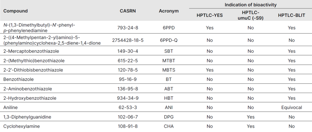Click the Compound column header
The width and height of the screenshot is (312, 132).
[16, 11]
